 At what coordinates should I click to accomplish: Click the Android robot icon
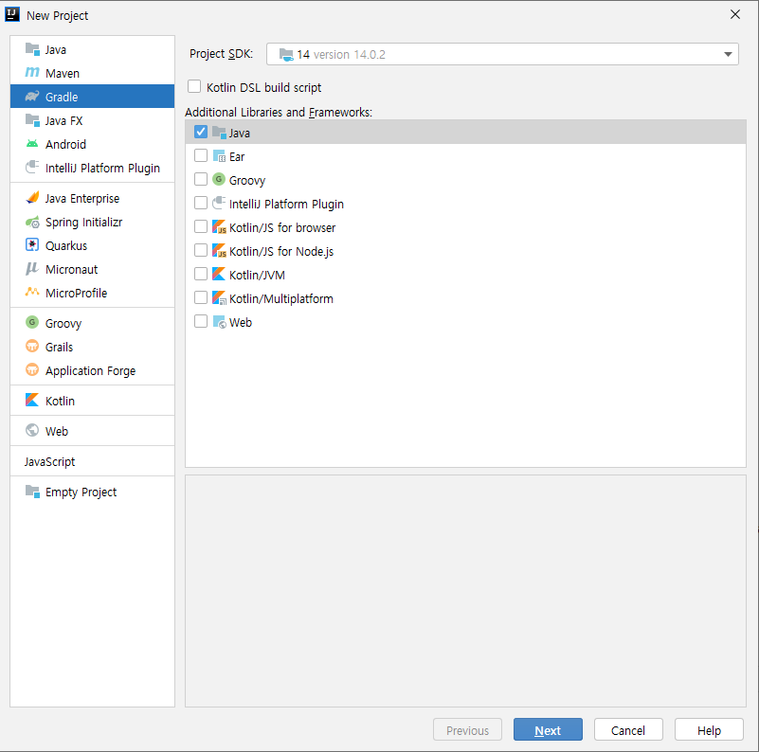click(x=32, y=144)
